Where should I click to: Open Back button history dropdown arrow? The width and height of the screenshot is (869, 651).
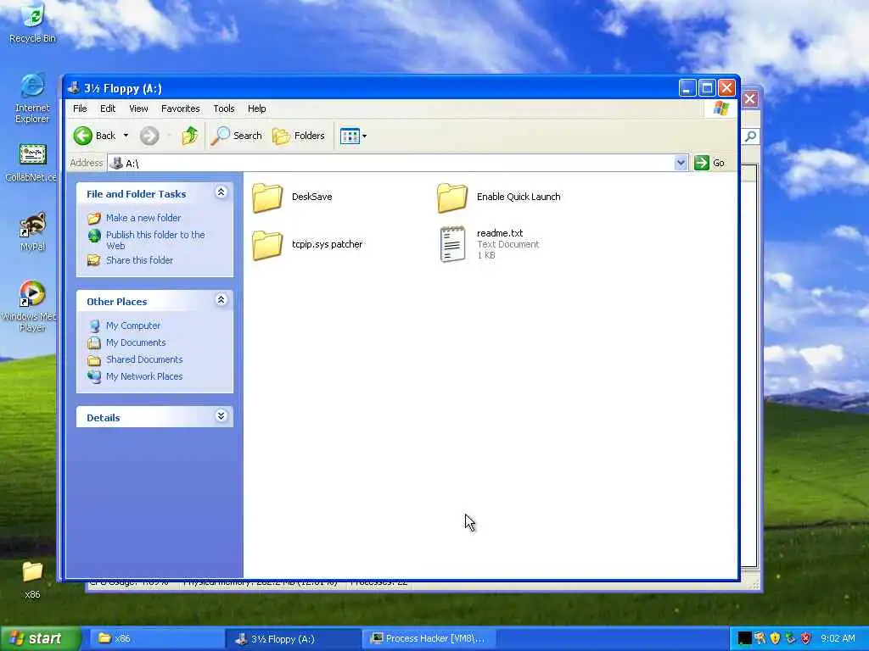click(126, 136)
